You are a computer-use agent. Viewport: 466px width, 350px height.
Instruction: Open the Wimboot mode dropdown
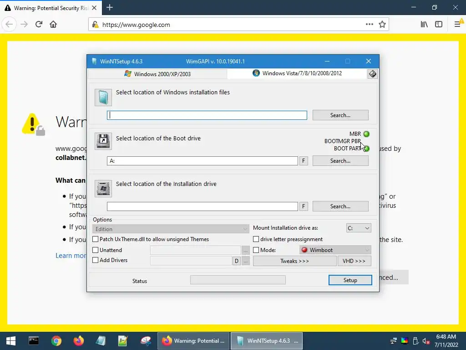tap(335, 250)
